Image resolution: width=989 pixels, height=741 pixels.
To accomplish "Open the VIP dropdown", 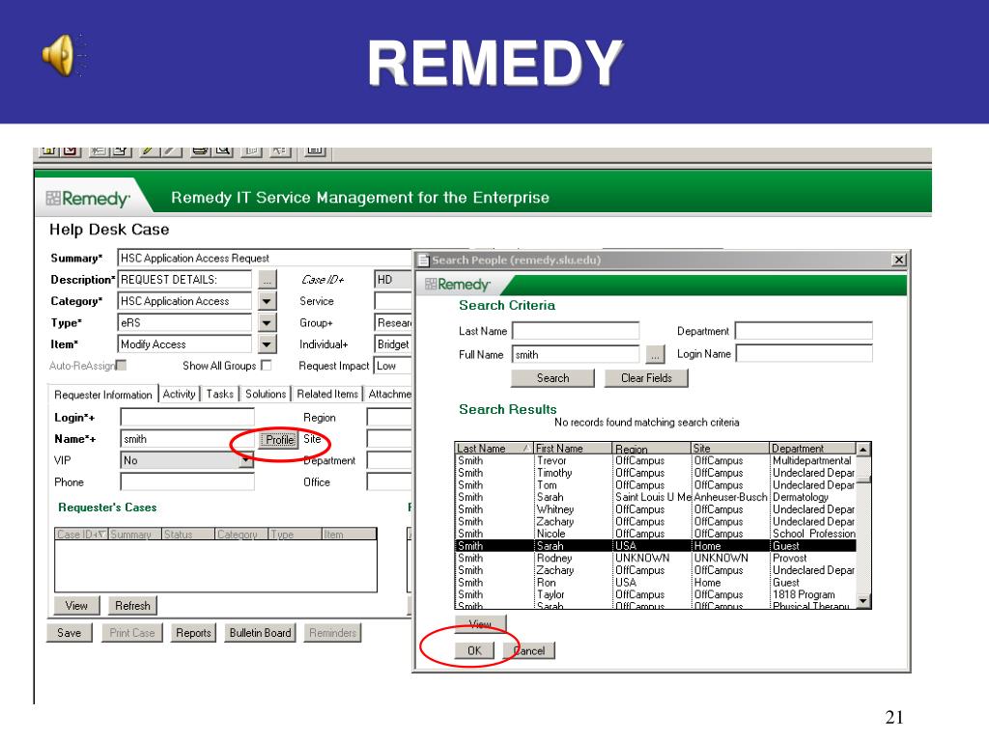I will point(246,460).
